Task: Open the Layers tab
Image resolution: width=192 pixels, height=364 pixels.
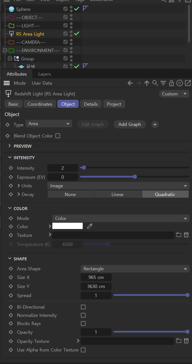Action: click(x=44, y=74)
